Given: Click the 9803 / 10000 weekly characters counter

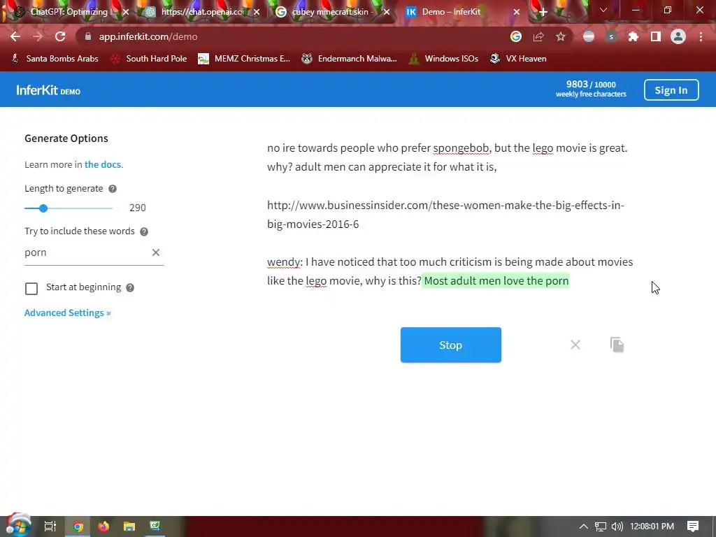Looking at the screenshot, I should pos(591,89).
